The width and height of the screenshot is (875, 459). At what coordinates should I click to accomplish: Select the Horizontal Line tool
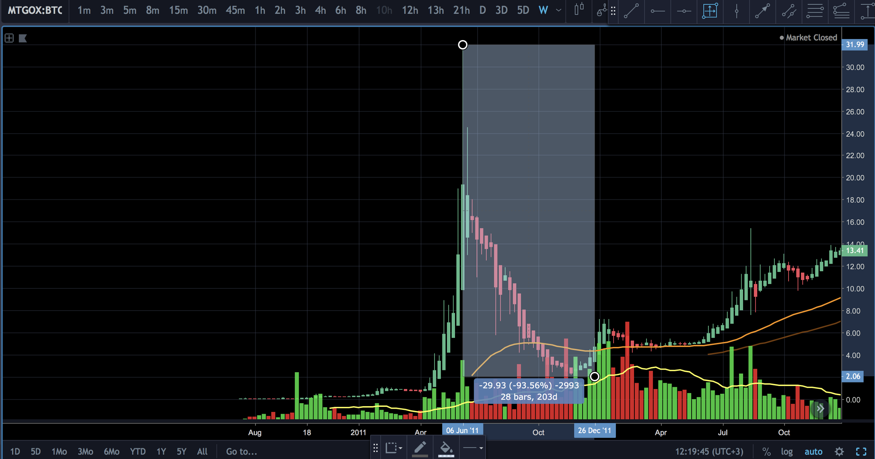(x=684, y=11)
